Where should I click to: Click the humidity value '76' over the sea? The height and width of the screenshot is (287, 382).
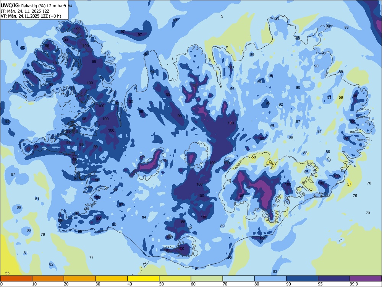pyautogui.click(x=369, y=183)
